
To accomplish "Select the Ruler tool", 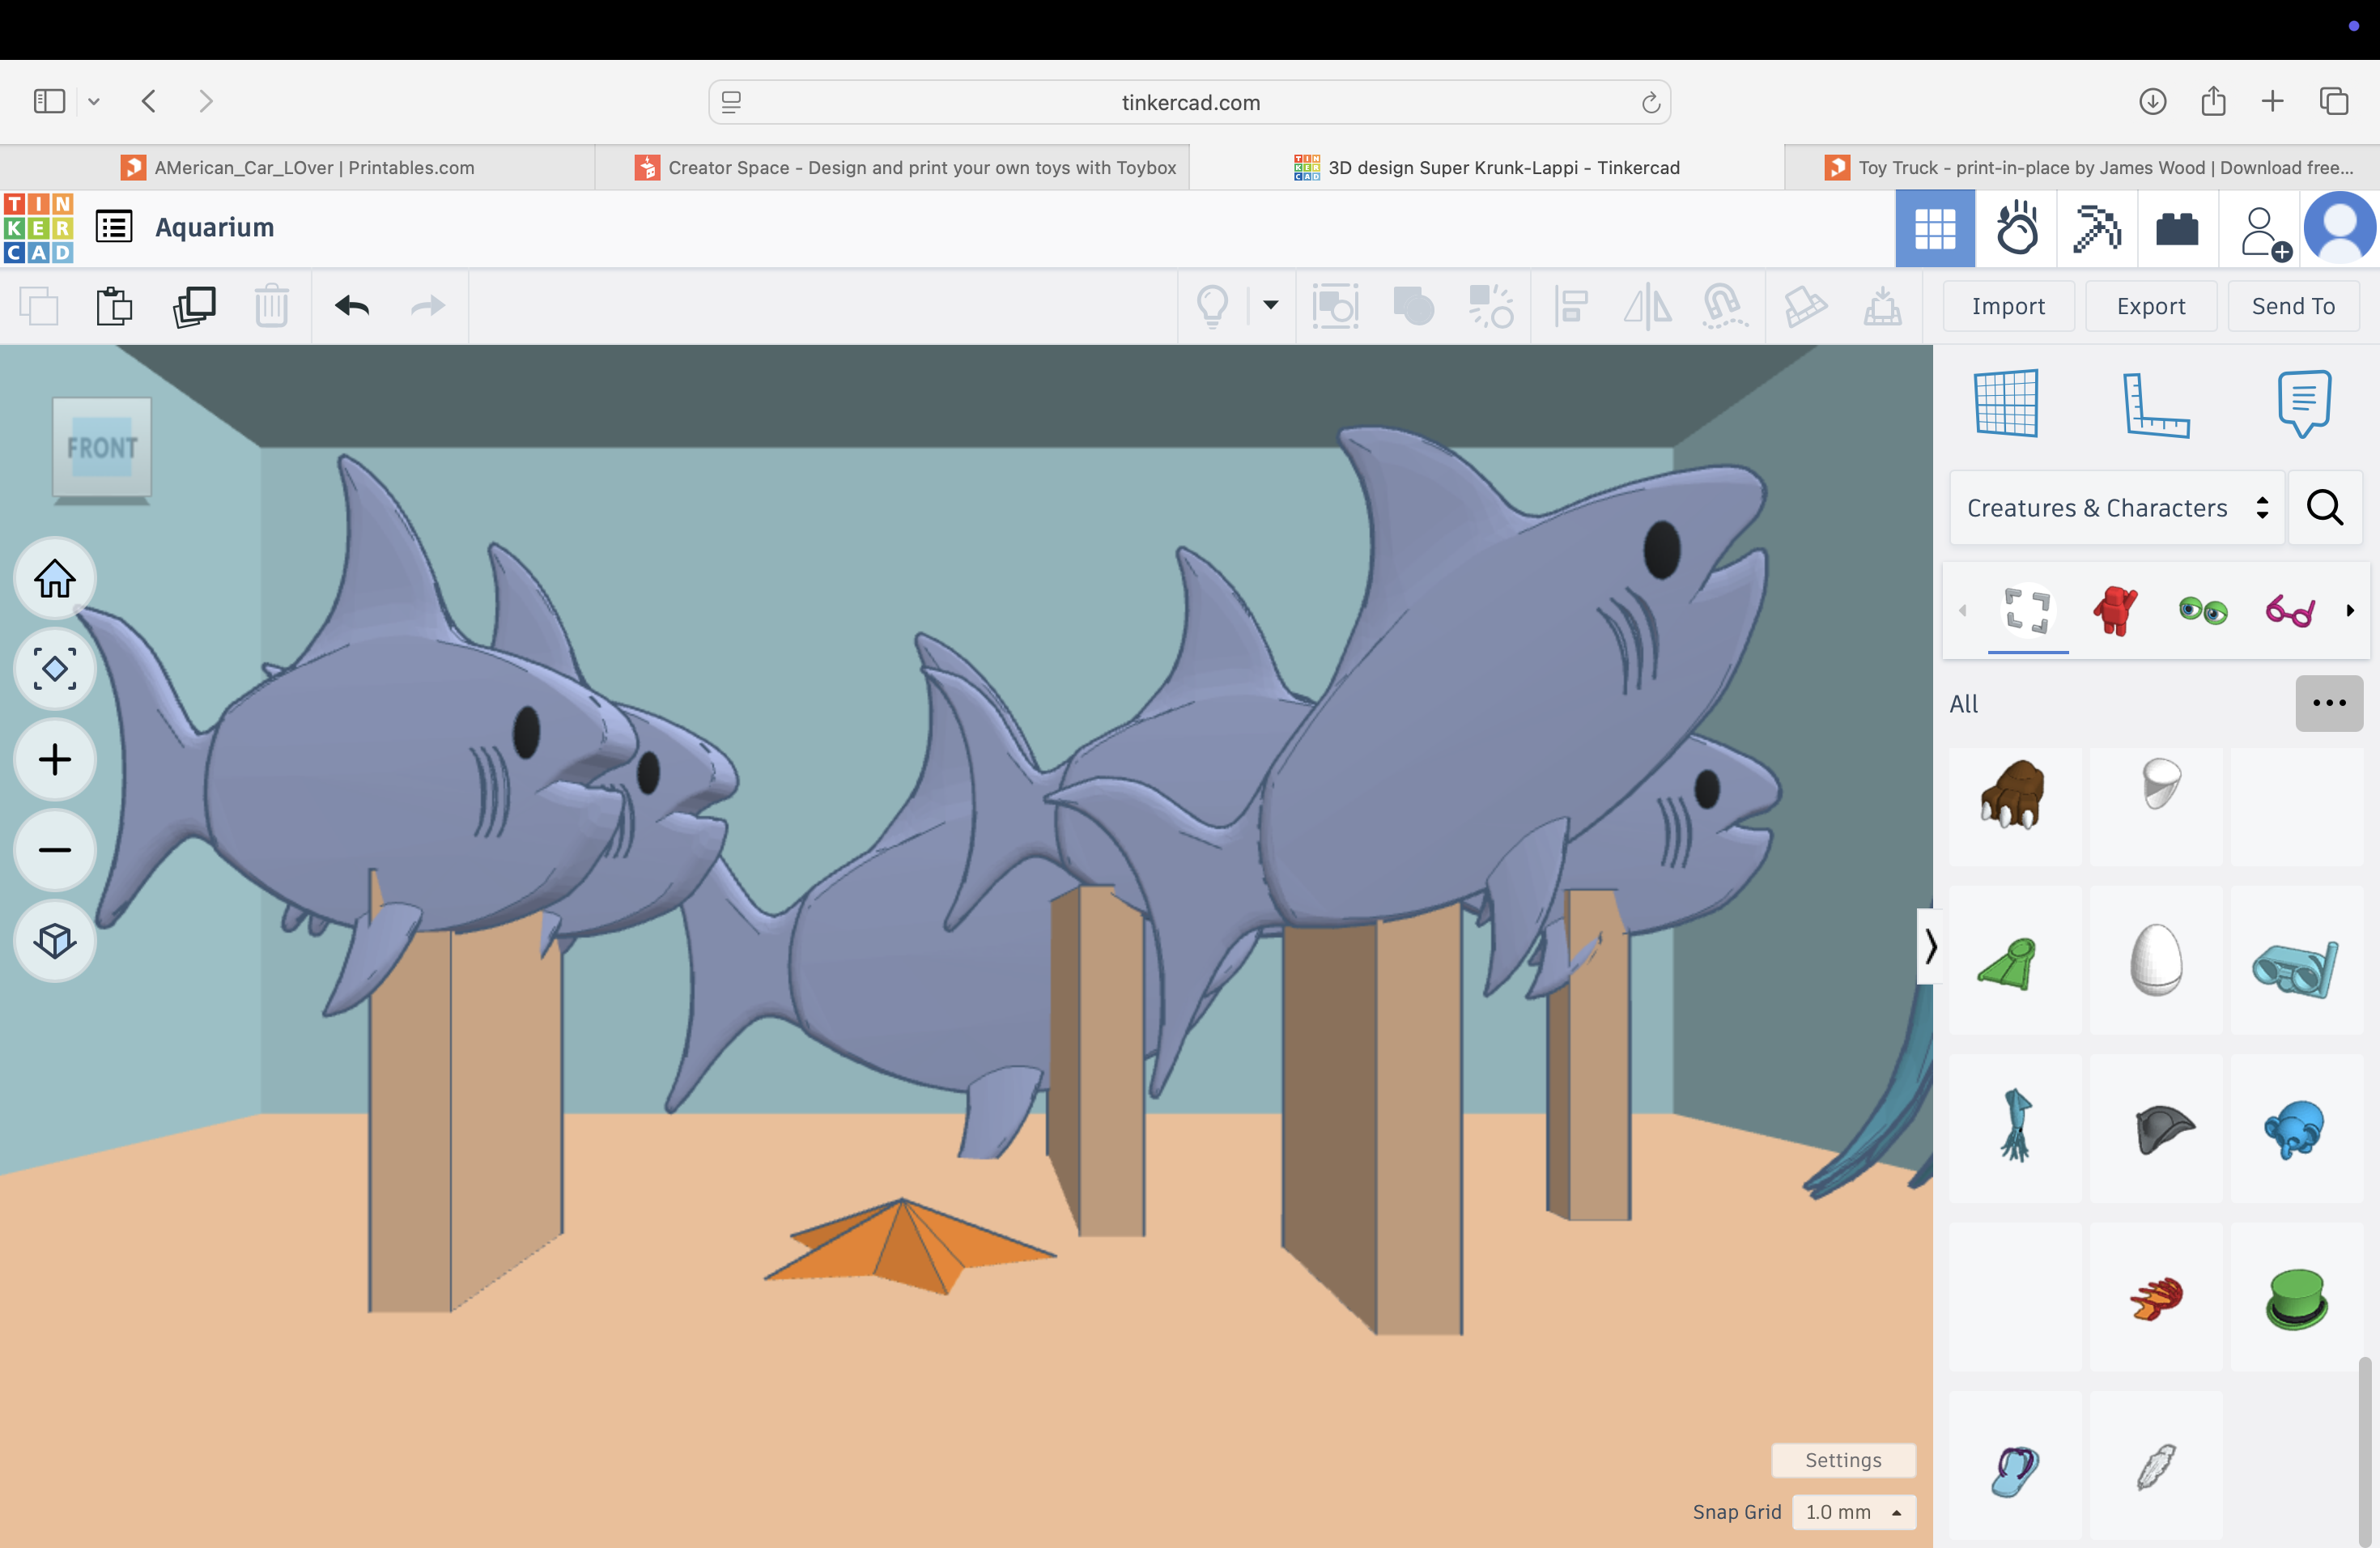I will pyautogui.click(x=2156, y=405).
